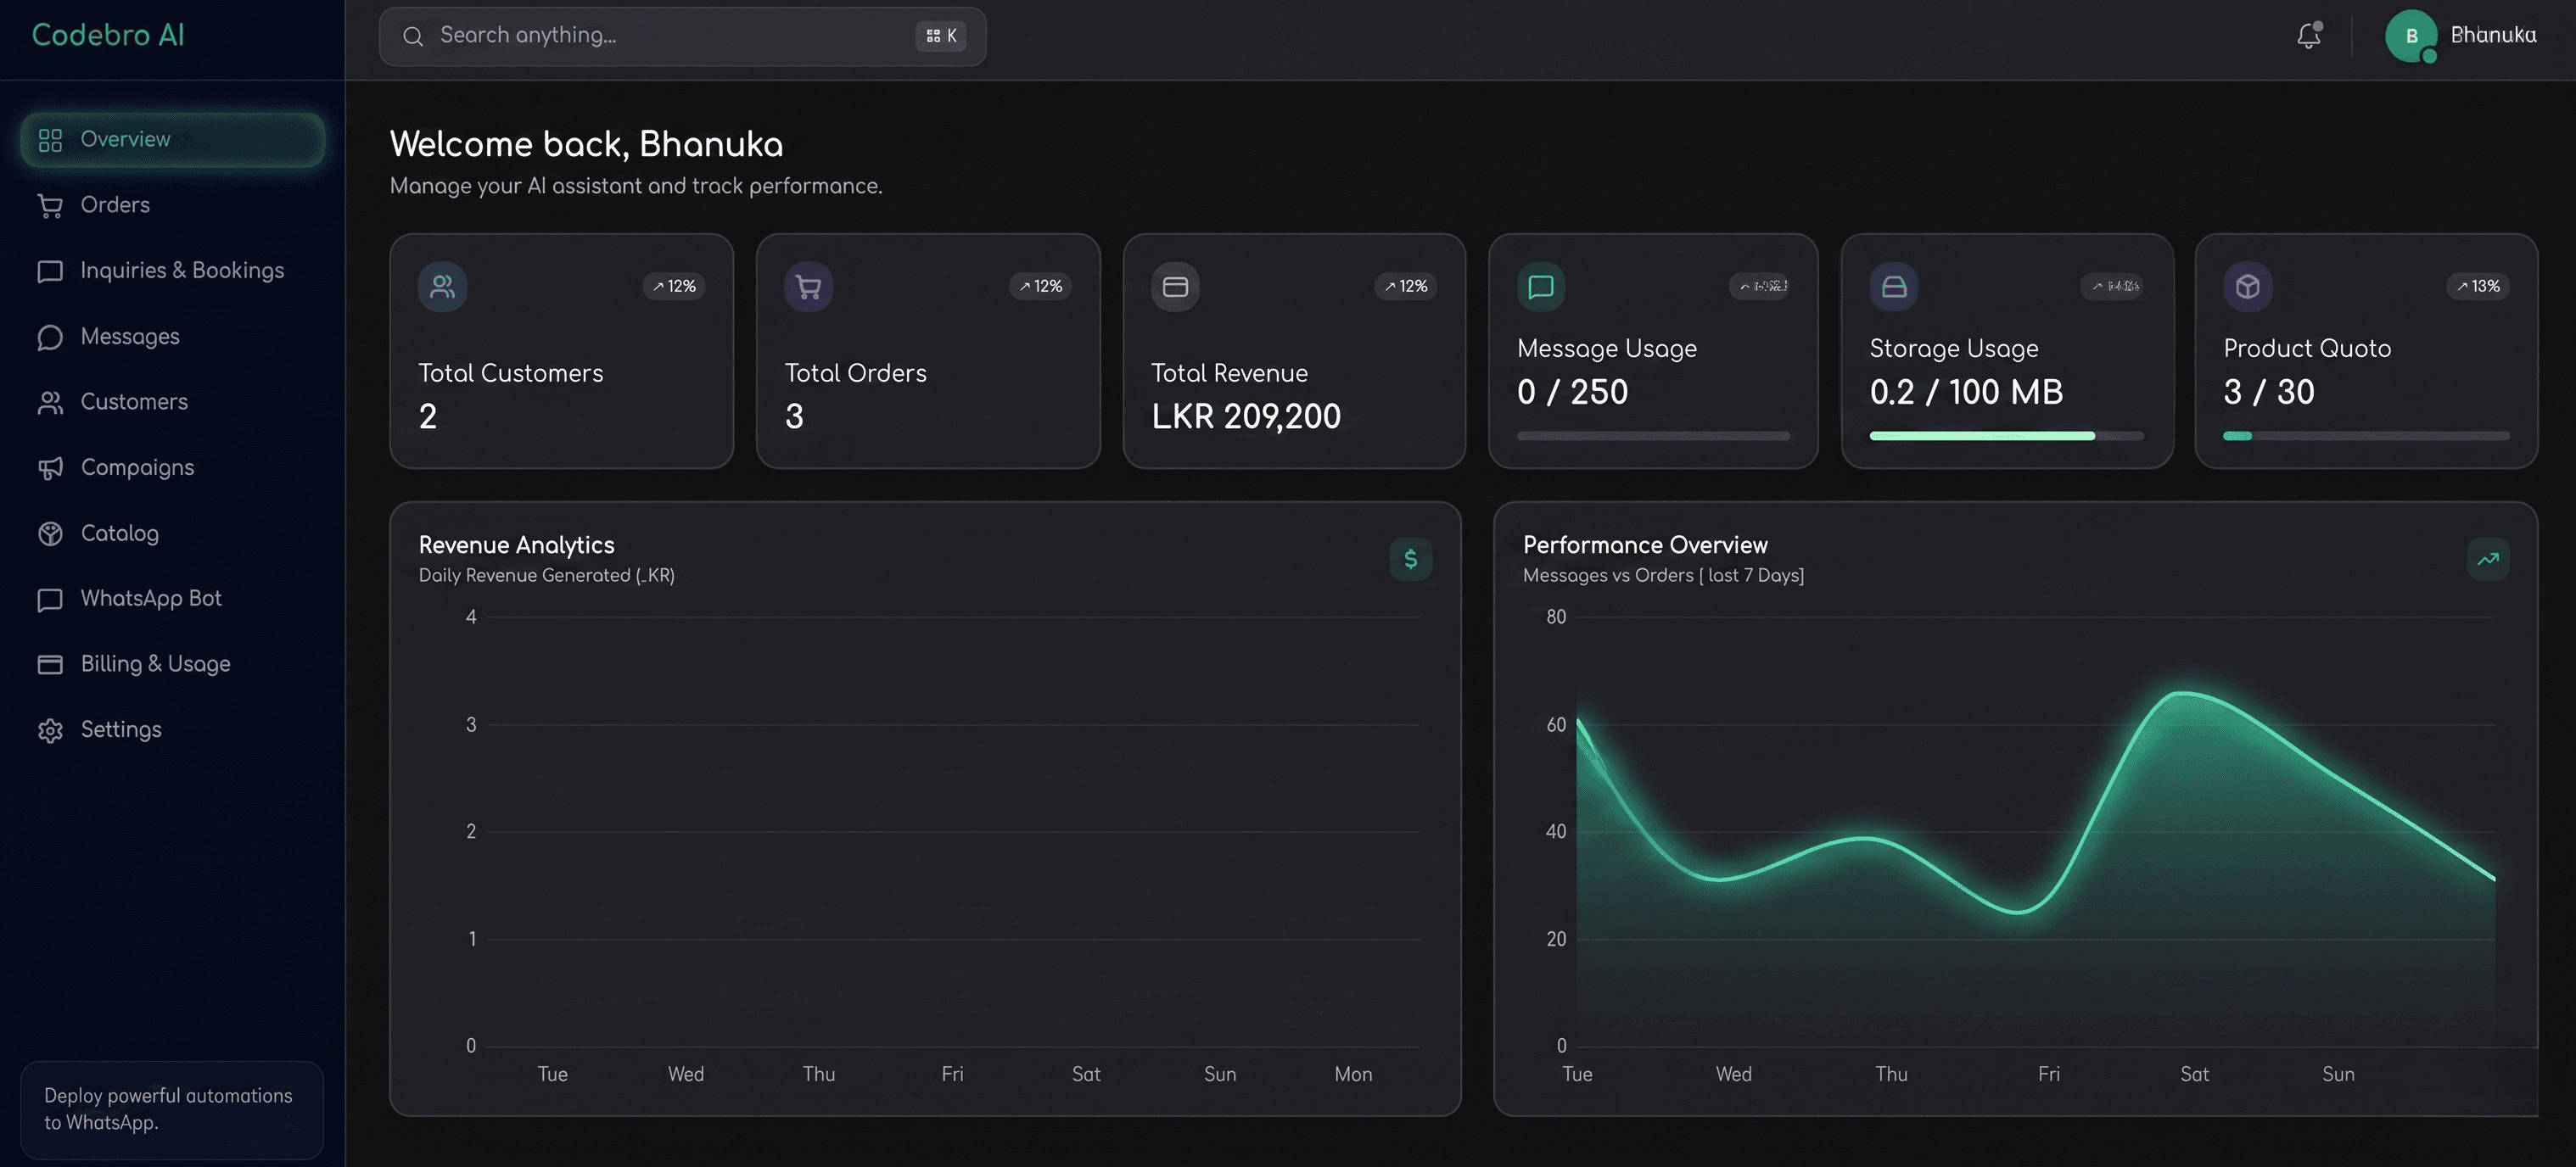This screenshot has height=1167, width=2576.
Task: Click the Orders cart icon in sidebar
Action: coord(50,205)
